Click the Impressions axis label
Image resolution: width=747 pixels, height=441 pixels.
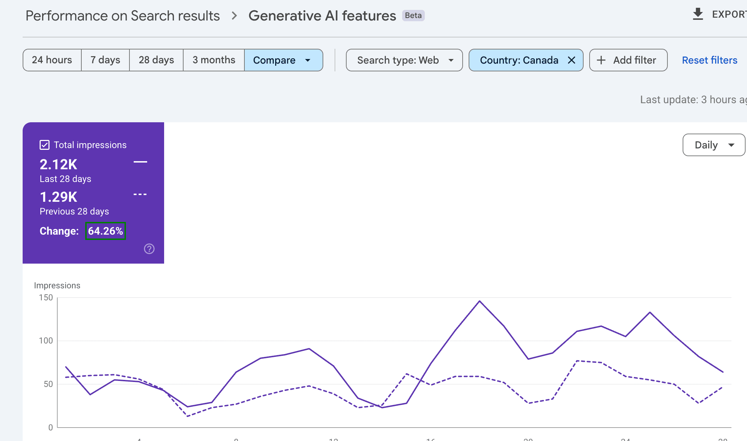coord(57,286)
